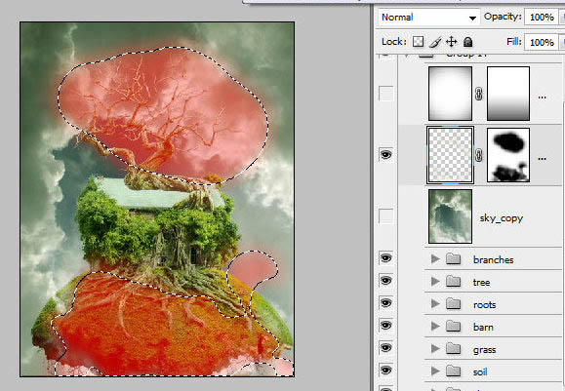
Task: Toggle visibility of the soil group
Action: tap(385, 371)
